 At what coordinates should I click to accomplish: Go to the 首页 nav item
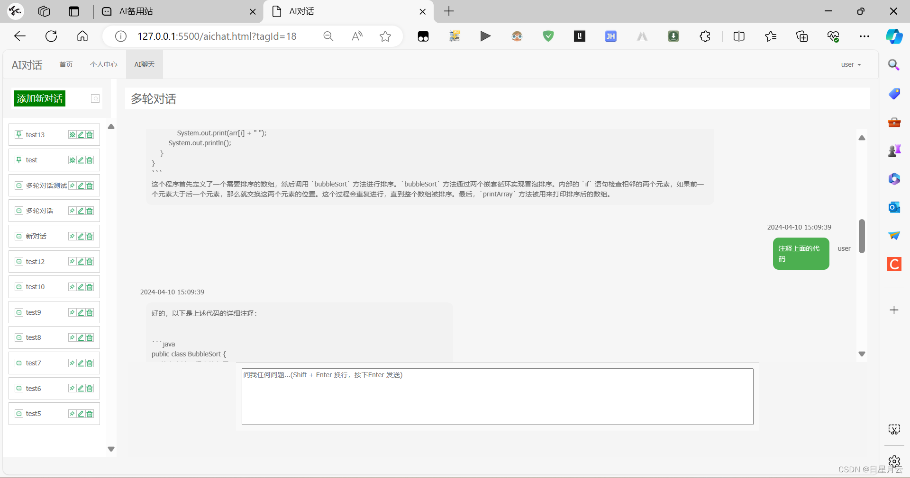click(66, 64)
